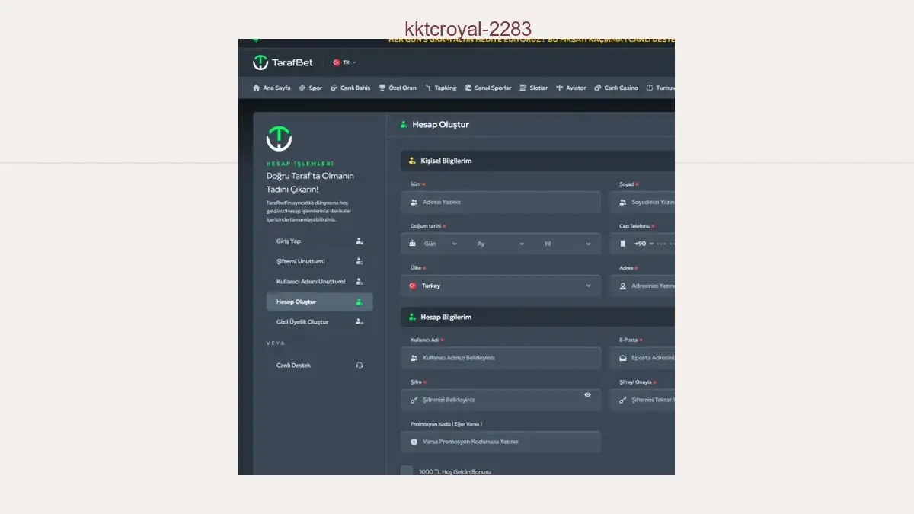Select Şifremi Unuttum! in the sidebar
This screenshot has width=914, height=514.
coord(300,261)
